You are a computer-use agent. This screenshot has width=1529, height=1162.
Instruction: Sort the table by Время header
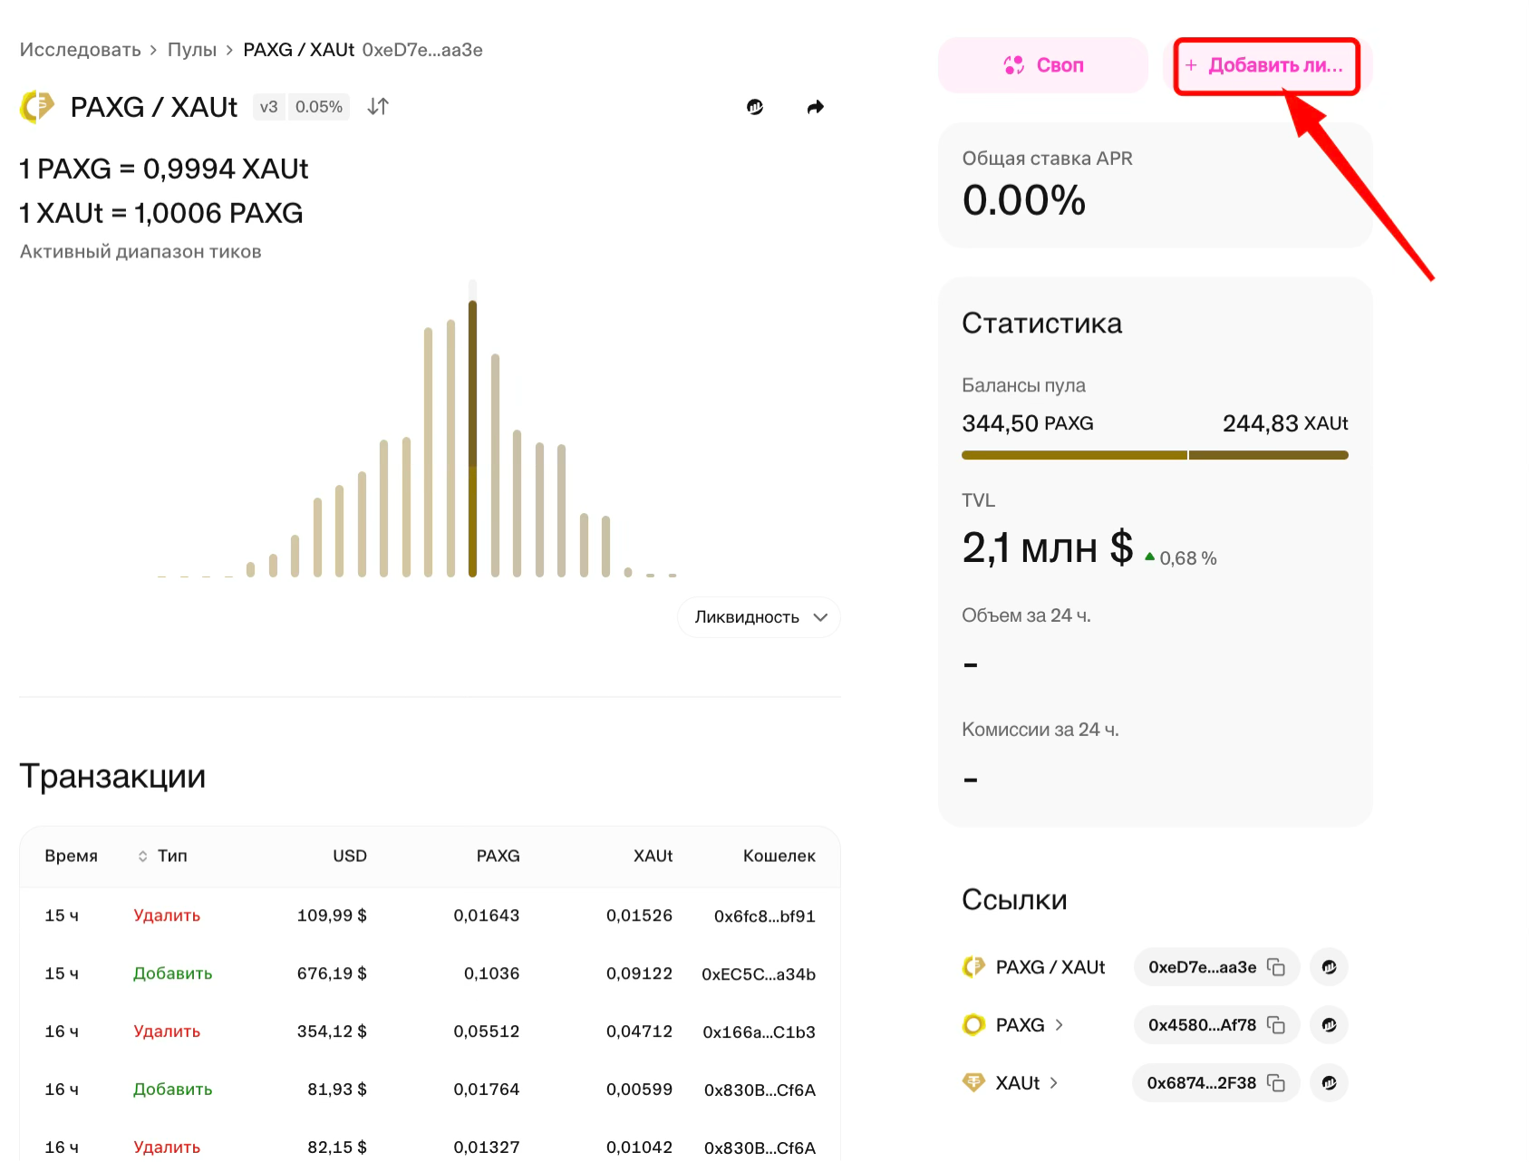point(71,856)
